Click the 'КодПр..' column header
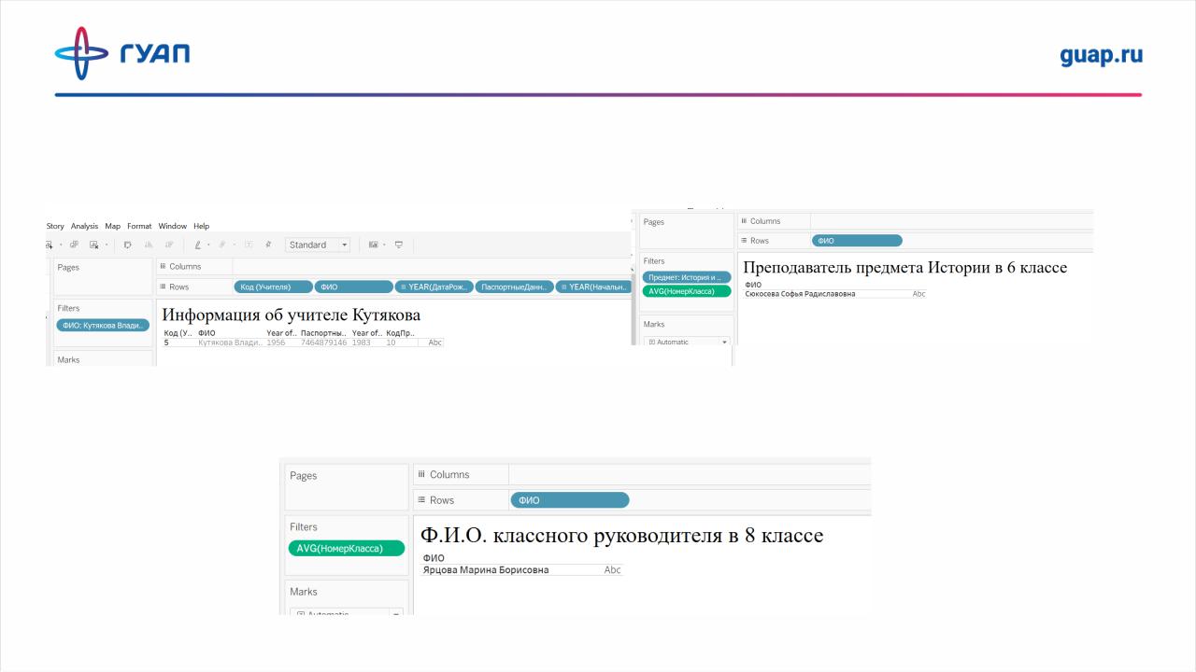 (400, 333)
